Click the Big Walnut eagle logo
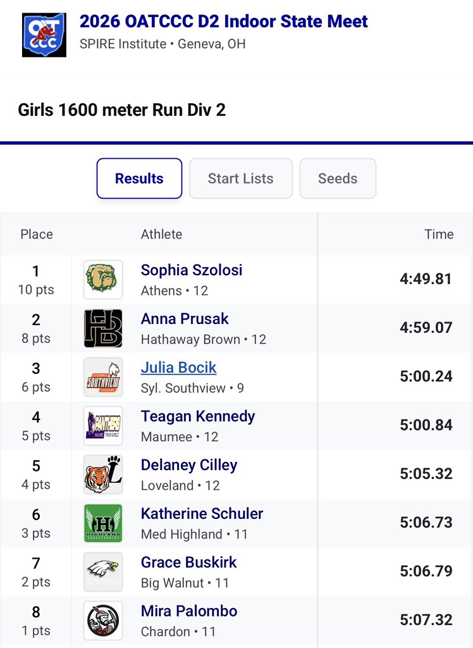The width and height of the screenshot is (473, 648). (x=103, y=572)
